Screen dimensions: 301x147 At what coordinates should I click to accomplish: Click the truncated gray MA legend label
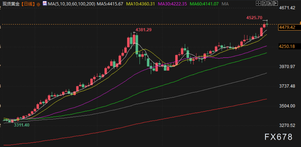click(x=225, y=4)
